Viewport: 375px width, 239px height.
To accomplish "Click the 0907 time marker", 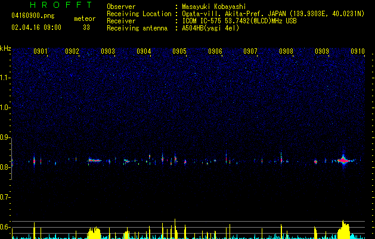I will tap(250, 51).
